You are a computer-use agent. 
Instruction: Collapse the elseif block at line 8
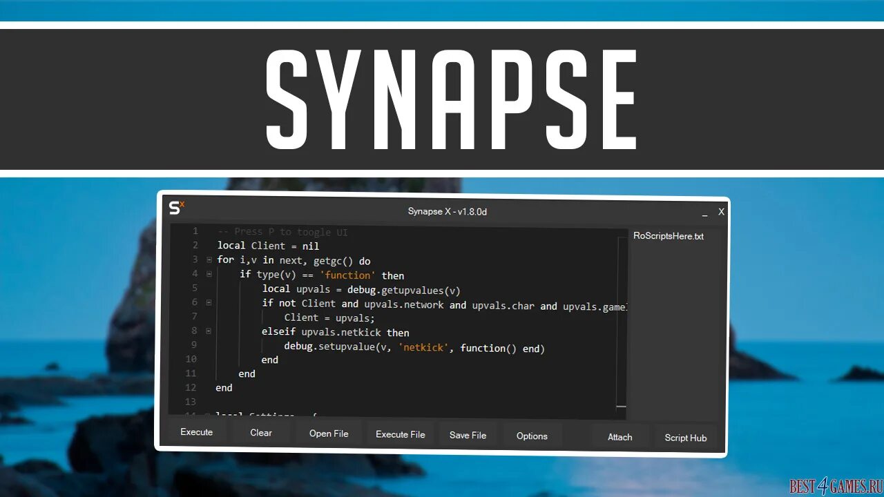click(209, 331)
